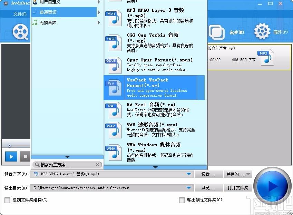The image size is (293, 215).
Task: Click the Opus format icon
Action: (x=114, y=65)
